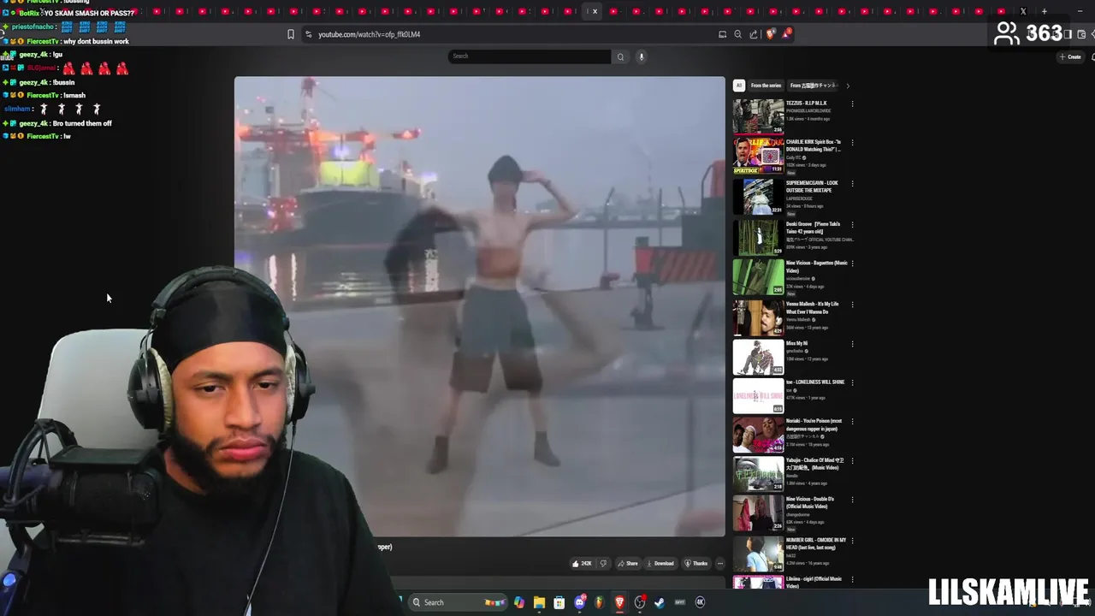Open site info icon beside the URL

pos(308,34)
